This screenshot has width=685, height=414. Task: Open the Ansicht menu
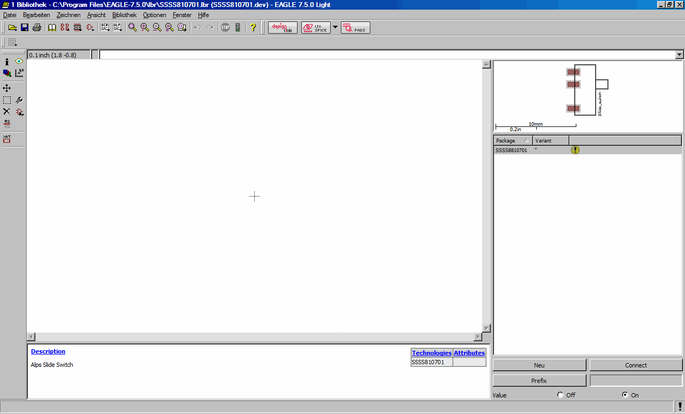pyautogui.click(x=96, y=15)
